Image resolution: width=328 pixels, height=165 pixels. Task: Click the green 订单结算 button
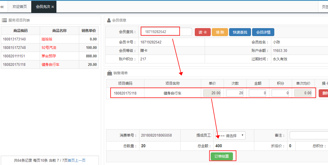pyautogui.click(x=222, y=157)
